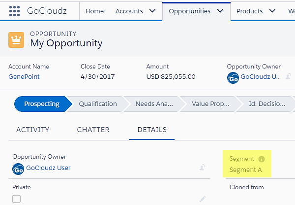Toggle the Private checkbox
The width and height of the screenshot is (295, 205).
pos(17,199)
